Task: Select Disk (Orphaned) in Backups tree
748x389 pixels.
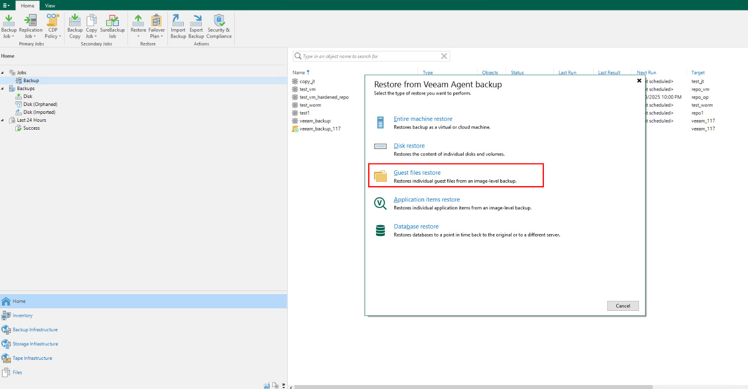Action: (x=40, y=104)
